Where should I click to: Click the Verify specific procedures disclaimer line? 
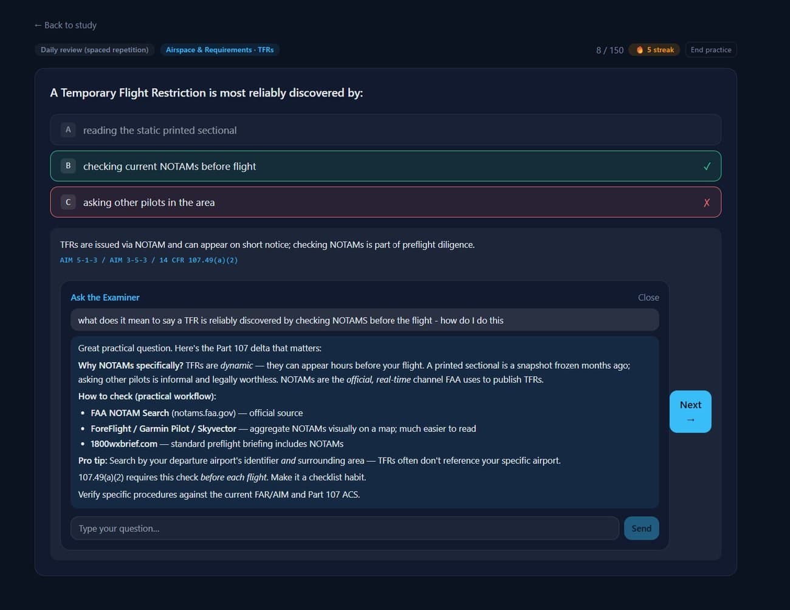(x=219, y=495)
